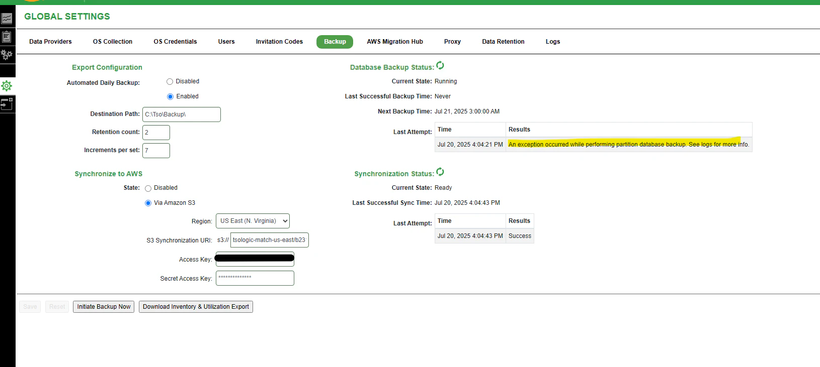
Task: Click the Access Key field
Action: [255, 259]
